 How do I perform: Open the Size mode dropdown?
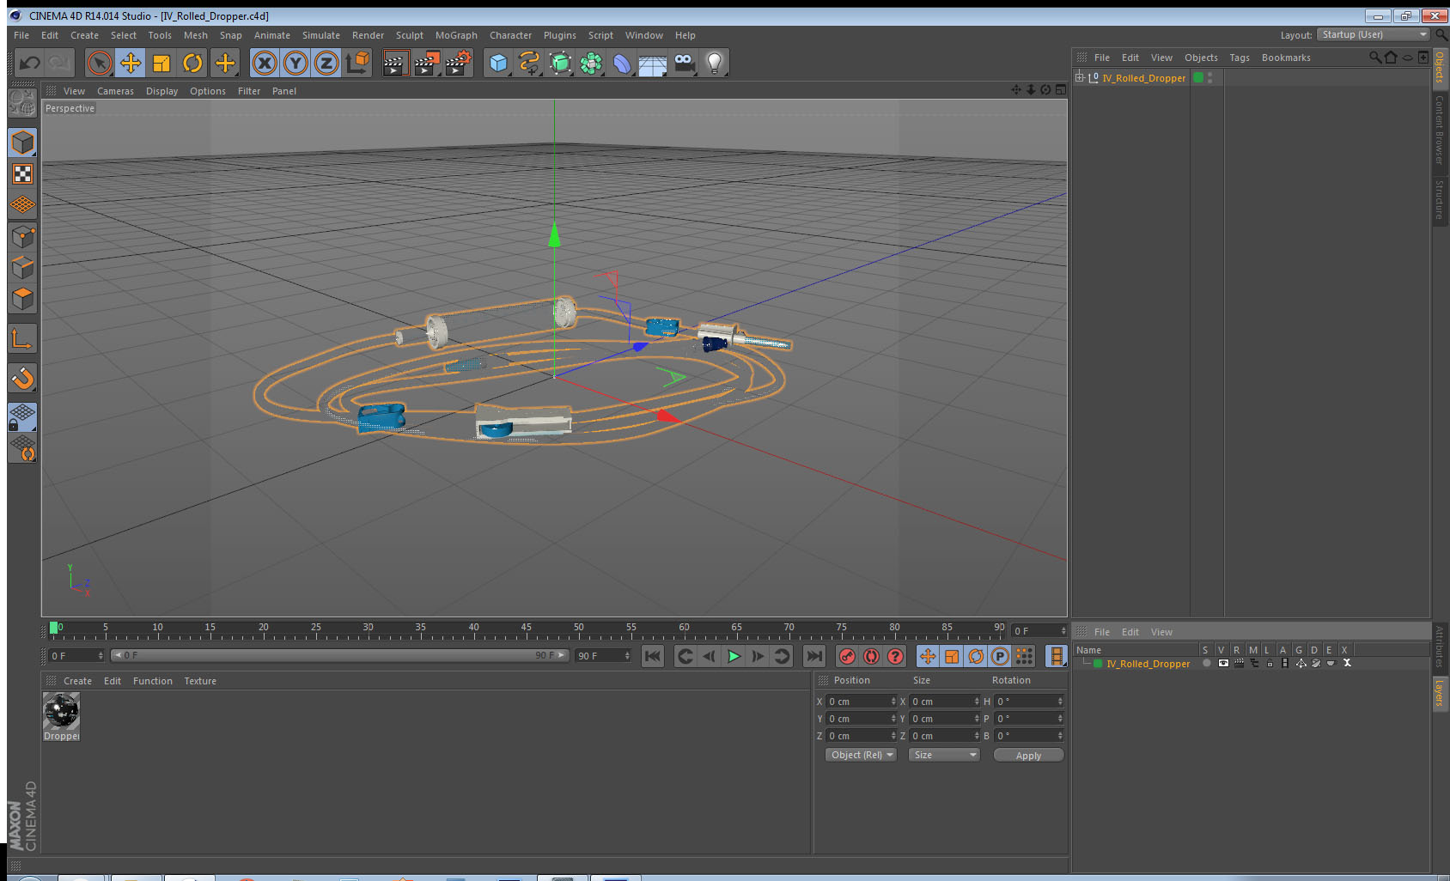point(944,755)
